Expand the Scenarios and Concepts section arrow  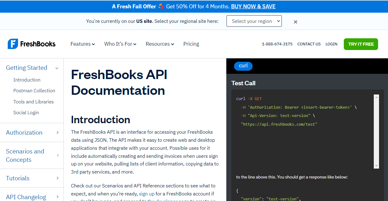click(58, 155)
